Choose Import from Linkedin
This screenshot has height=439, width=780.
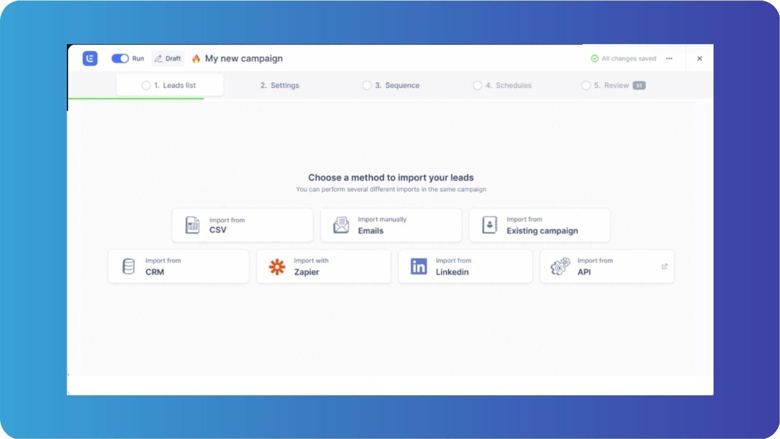click(465, 267)
